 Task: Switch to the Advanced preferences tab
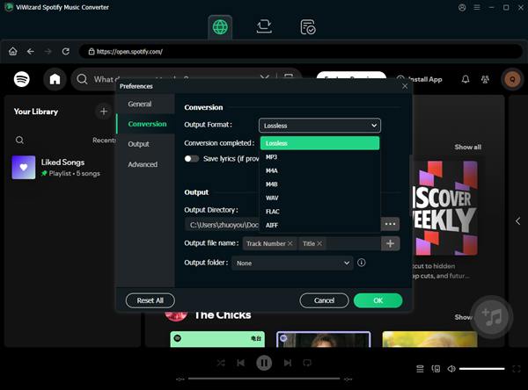coord(145,164)
